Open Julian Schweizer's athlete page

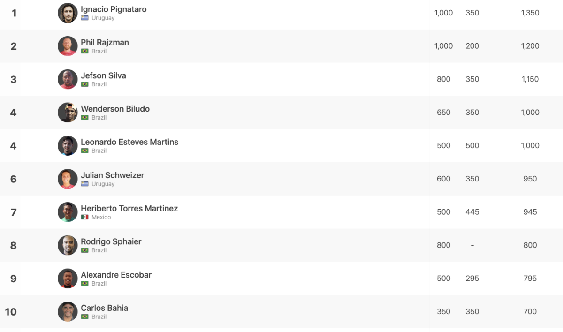[113, 175]
